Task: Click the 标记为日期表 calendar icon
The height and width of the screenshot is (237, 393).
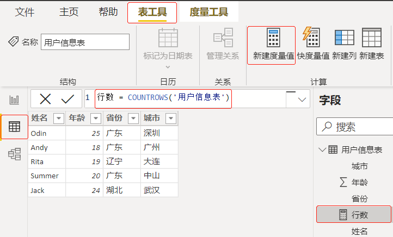Action: pyautogui.click(x=168, y=38)
